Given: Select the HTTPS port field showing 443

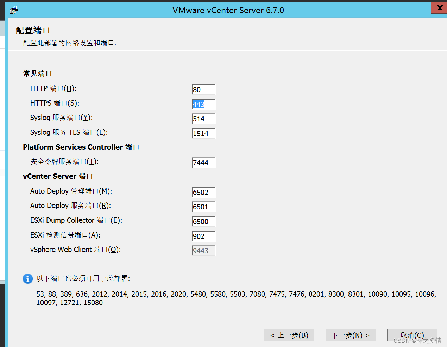Looking at the screenshot, I should click(x=203, y=104).
